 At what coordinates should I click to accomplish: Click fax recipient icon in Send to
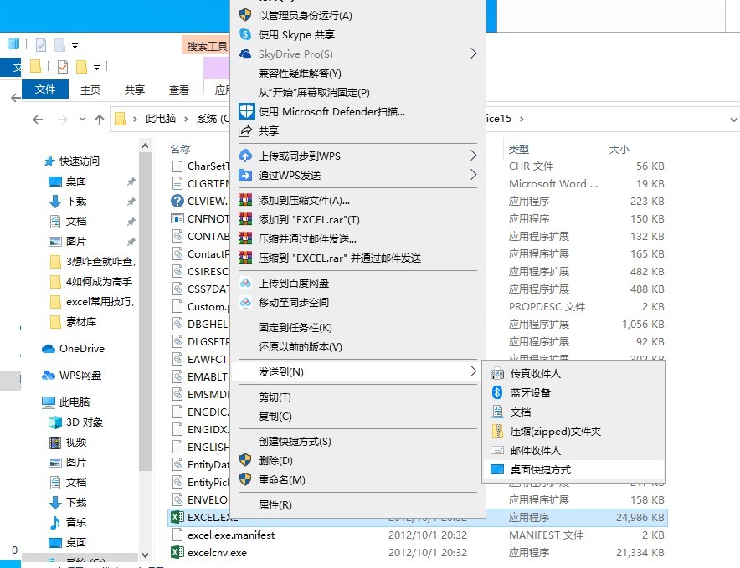(x=497, y=374)
